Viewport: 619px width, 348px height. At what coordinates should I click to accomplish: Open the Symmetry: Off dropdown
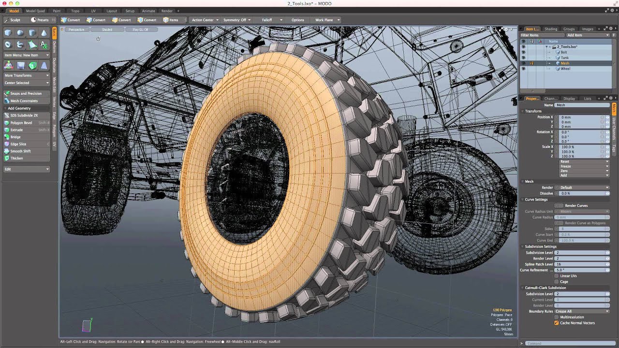click(x=236, y=20)
